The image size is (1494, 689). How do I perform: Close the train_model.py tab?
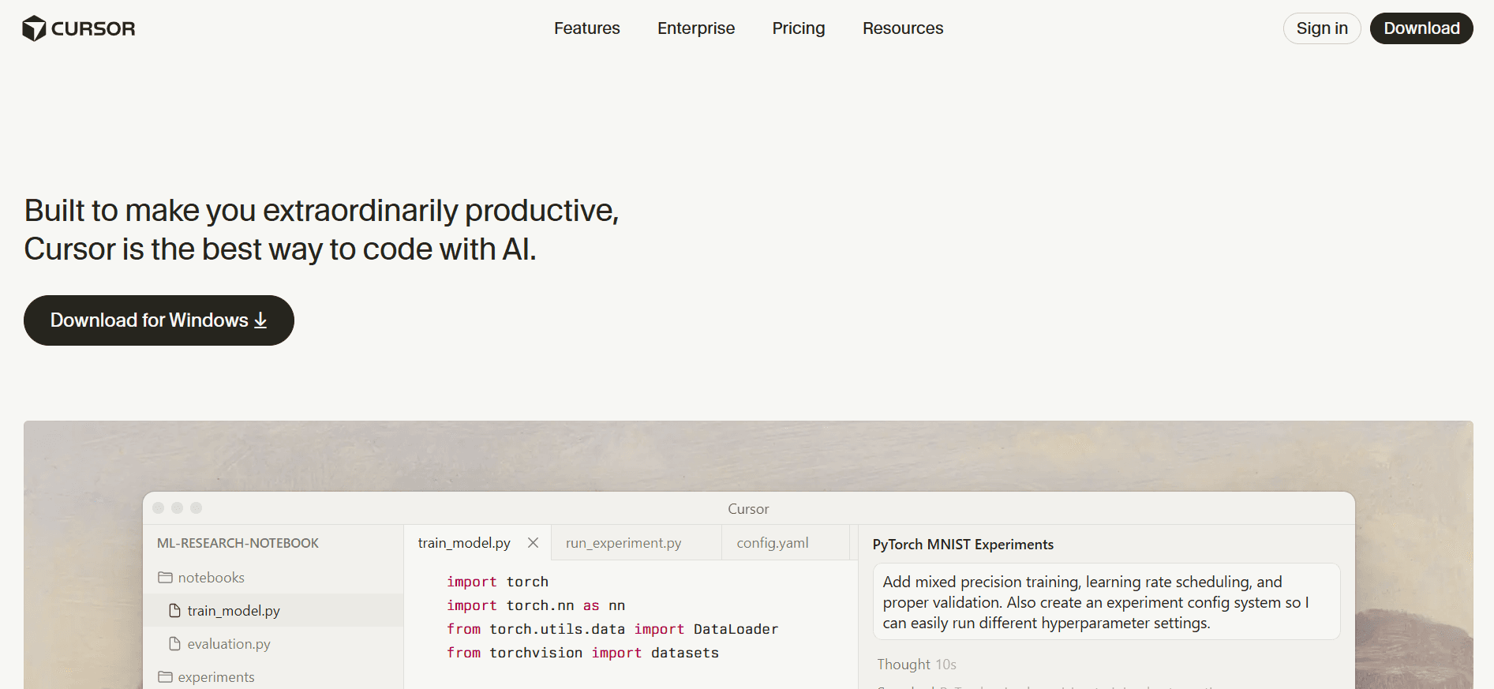[534, 543]
